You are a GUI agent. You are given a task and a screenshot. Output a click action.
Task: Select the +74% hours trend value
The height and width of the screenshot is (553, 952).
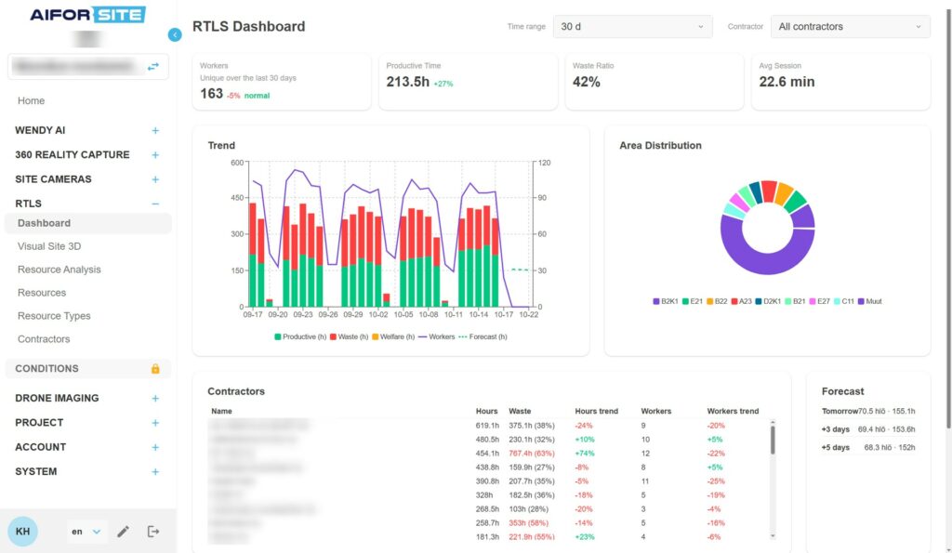[x=585, y=454]
